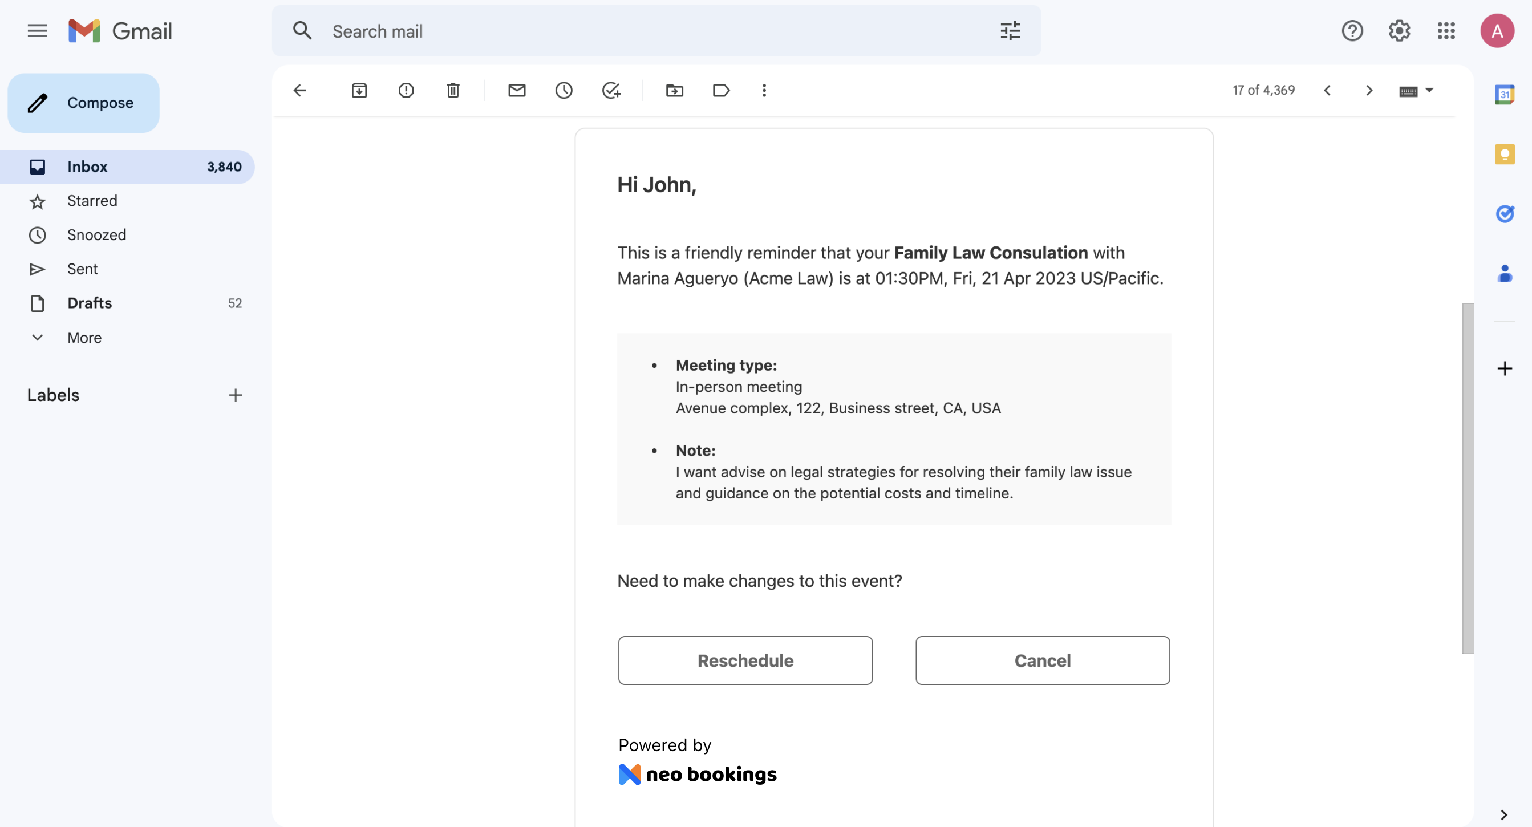Click the '17 of 4,369' counter
The image size is (1532, 827).
[1263, 90]
